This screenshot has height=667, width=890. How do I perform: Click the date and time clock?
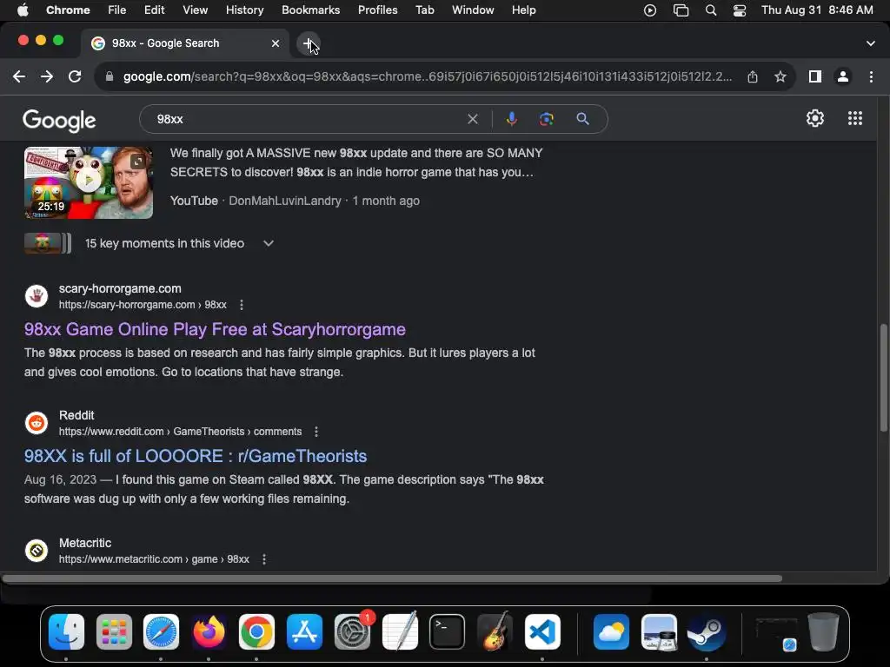point(817,10)
